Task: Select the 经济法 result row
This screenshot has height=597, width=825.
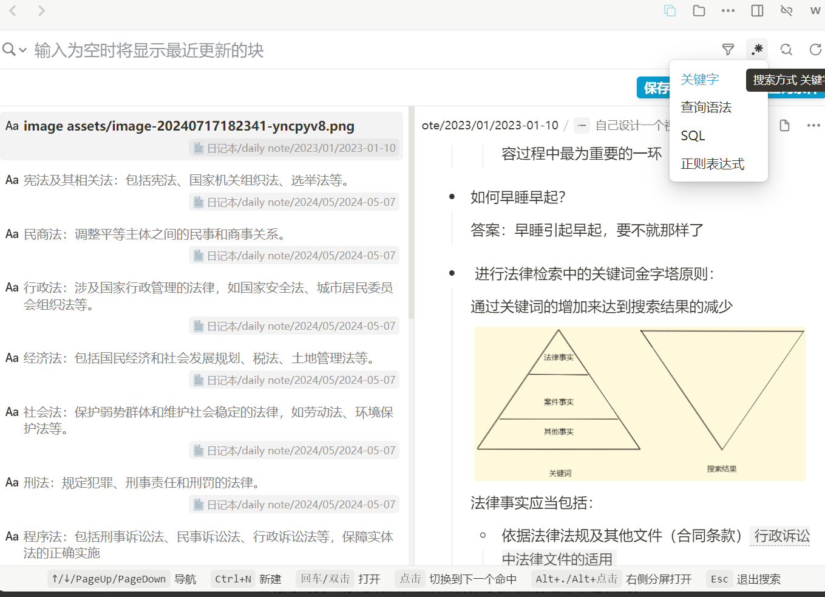Action: pos(202,369)
